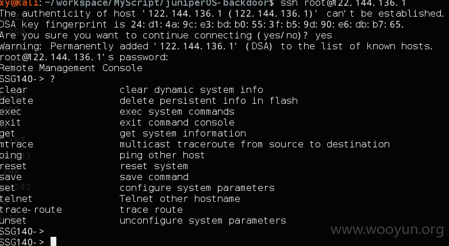Click the 'ping other host' description
The height and width of the screenshot is (246, 449).
(162, 155)
